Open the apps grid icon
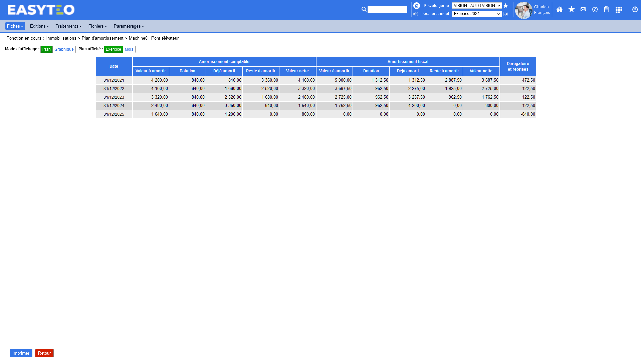This screenshot has height=360, width=641. [619, 10]
